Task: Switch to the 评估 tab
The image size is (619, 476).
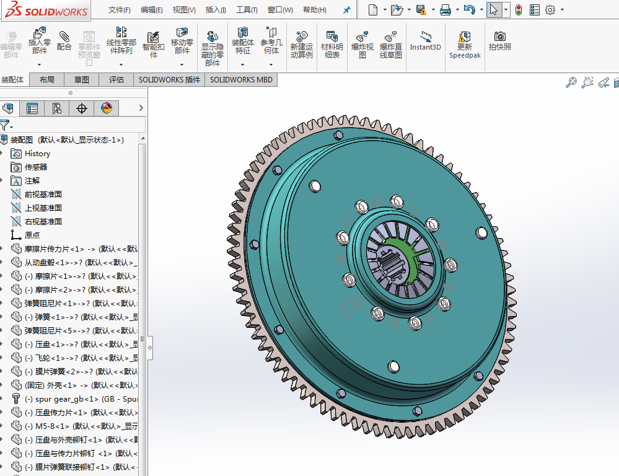Action: (x=116, y=80)
